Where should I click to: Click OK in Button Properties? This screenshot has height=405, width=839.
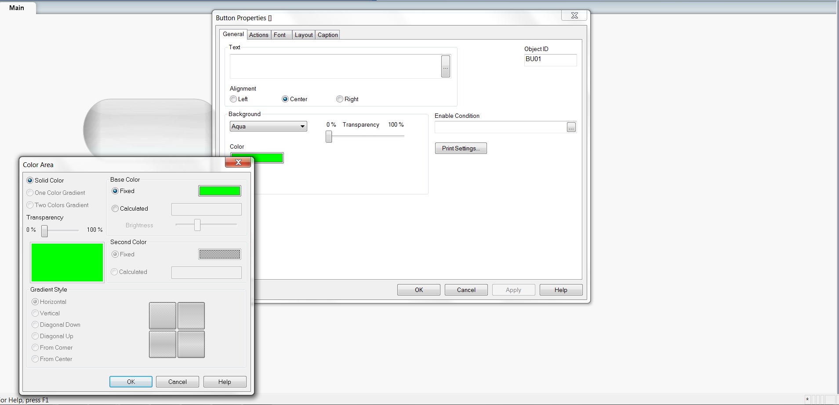419,290
